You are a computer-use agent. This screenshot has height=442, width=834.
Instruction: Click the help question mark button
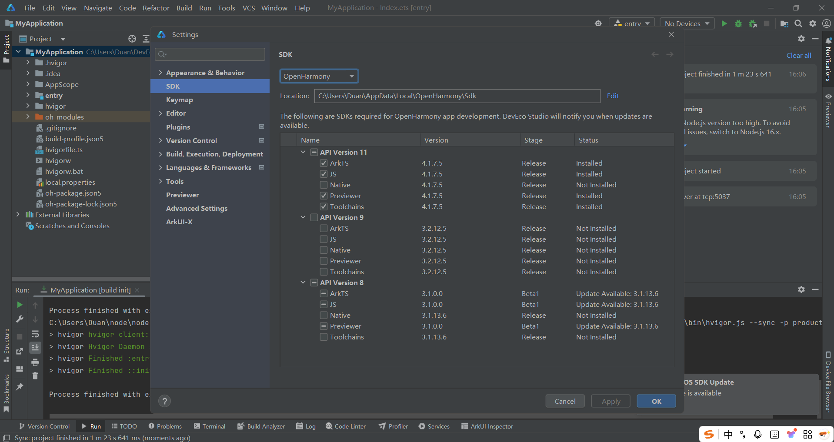click(164, 401)
